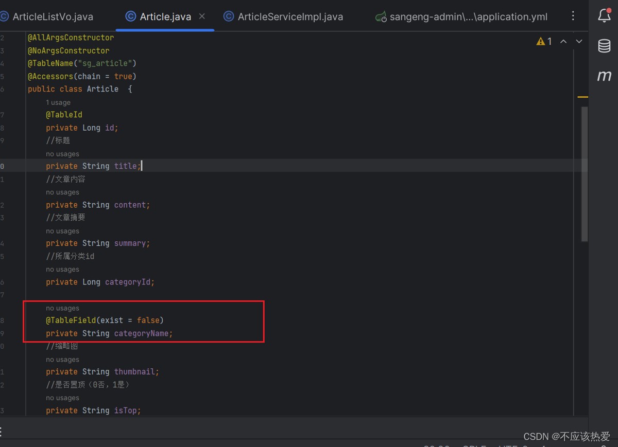Open the Maven tool window icon

click(604, 76)
